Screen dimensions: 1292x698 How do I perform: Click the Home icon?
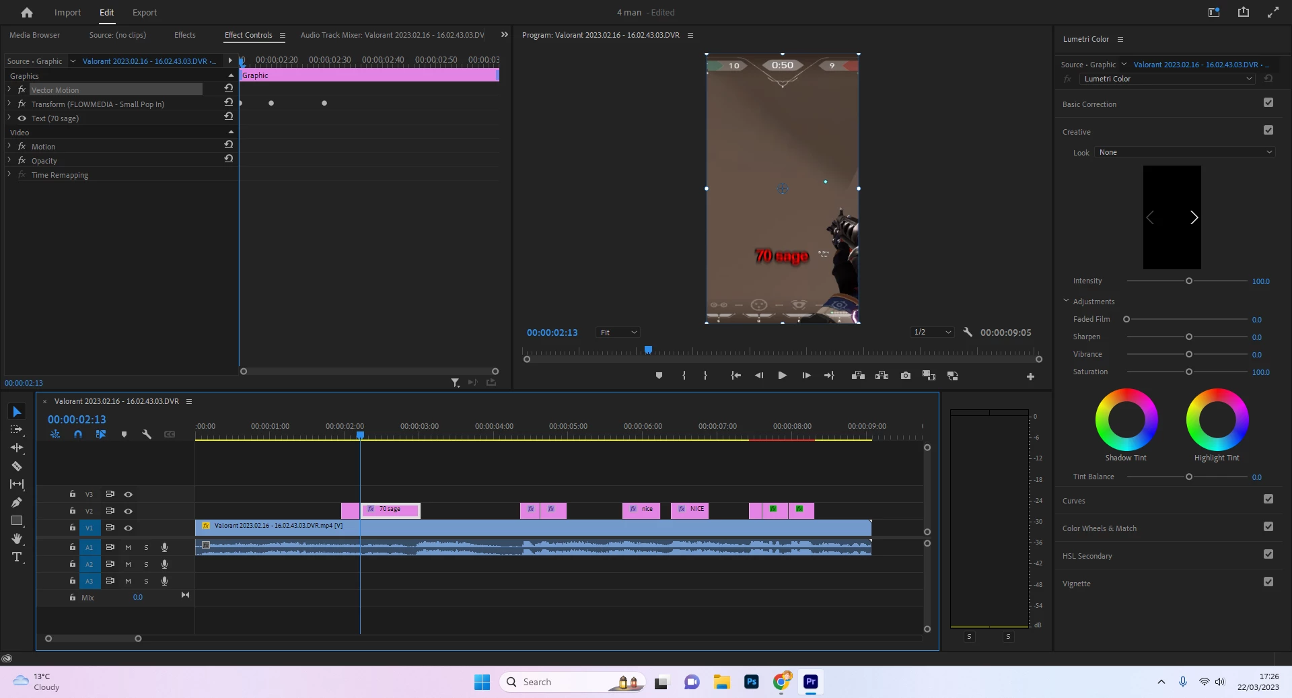tap(27, 12)
